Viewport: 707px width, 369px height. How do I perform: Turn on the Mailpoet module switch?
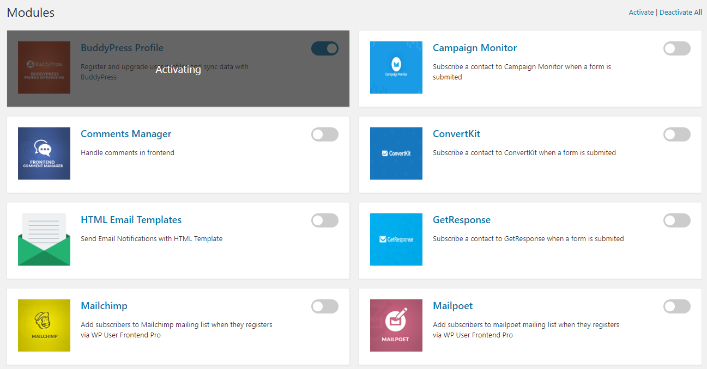pos(677,306)
